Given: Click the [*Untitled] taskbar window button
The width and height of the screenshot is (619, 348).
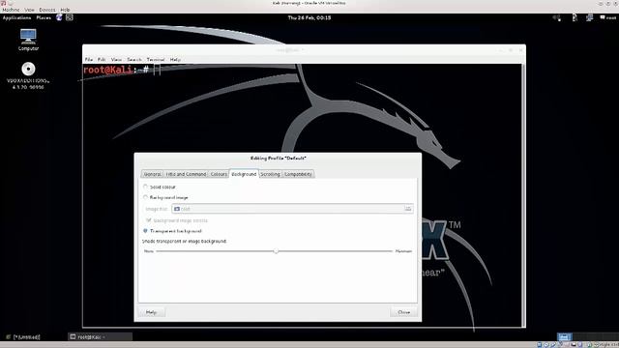Looking at the screenshot, I should click(23, 337).
